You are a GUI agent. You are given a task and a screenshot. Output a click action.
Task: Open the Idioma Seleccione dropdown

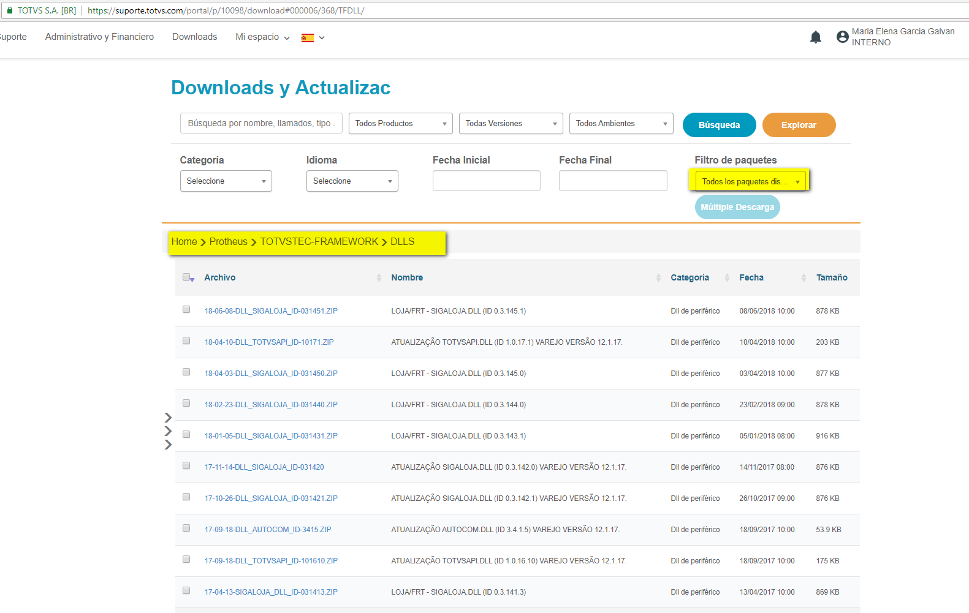click(x=352, y=181)
